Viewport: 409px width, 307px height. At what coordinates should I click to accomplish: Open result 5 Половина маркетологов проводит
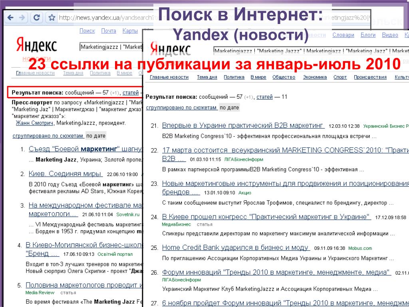[x=84, y=285]
